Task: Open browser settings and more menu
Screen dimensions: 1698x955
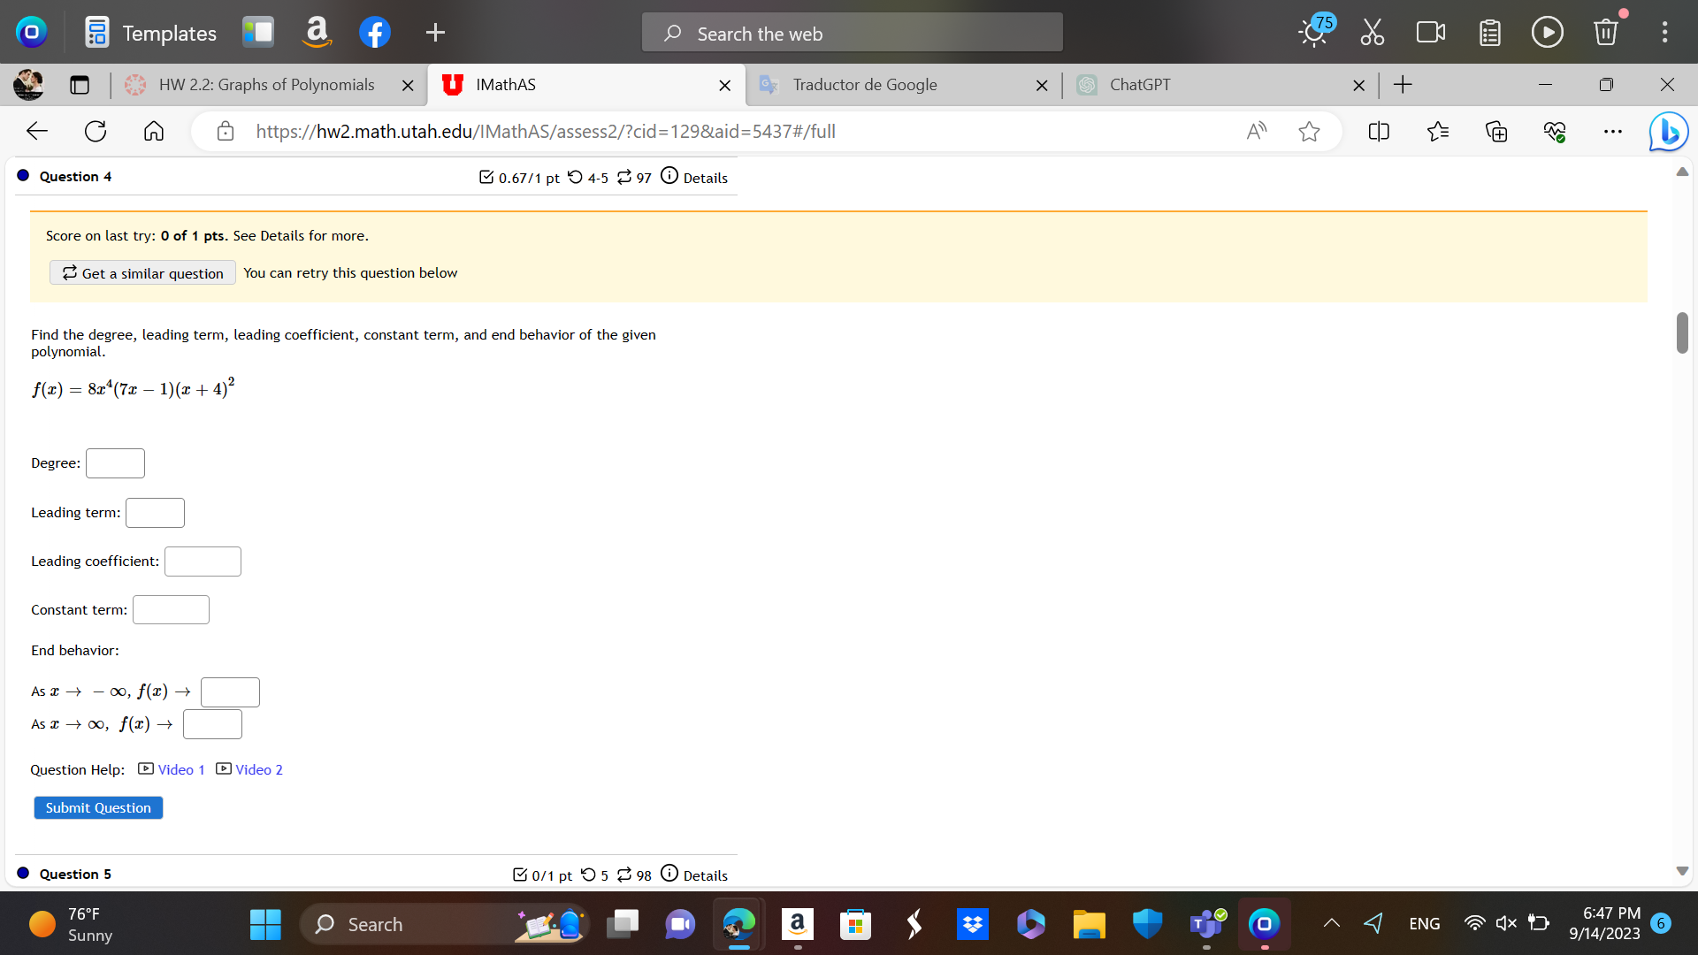Action: 1612,132
